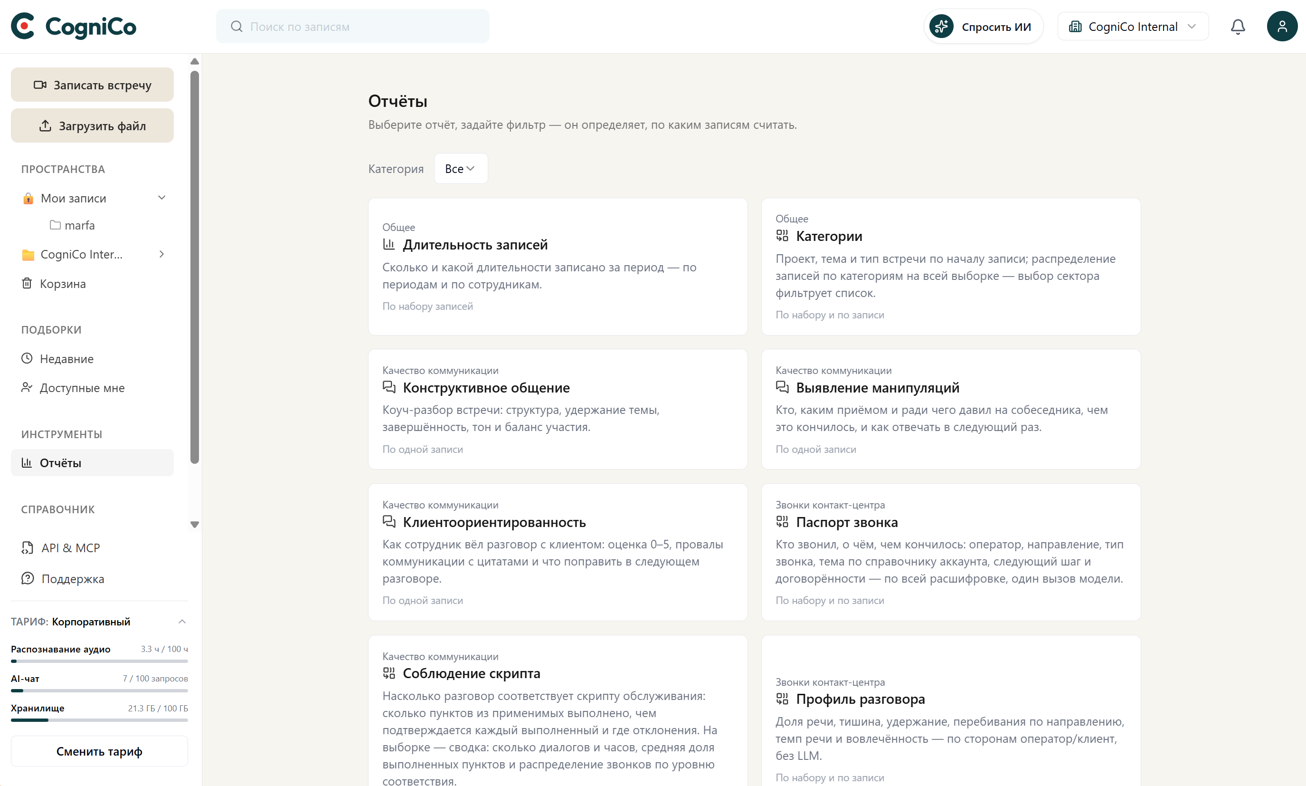Collapse the Тариф Корпоративный section chevron
This screenshot has width=1306, height=786.
tap(182, 621)
